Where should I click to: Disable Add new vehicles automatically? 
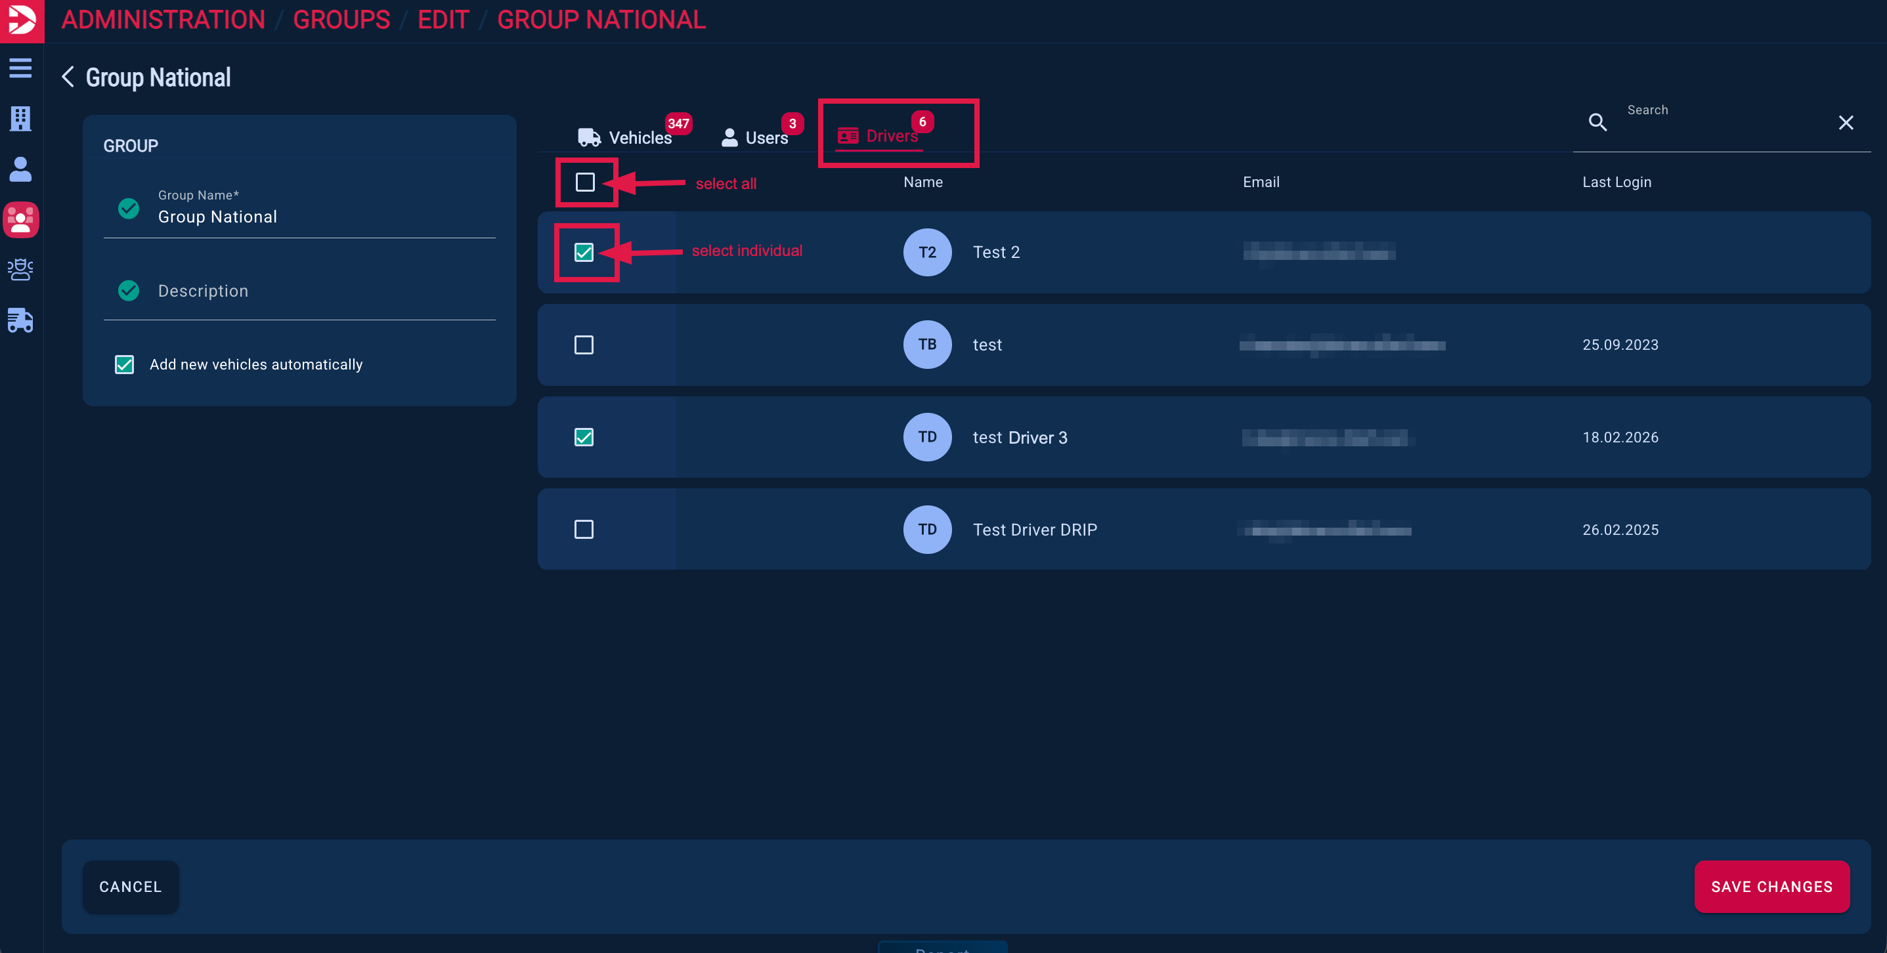coord(125,365)
